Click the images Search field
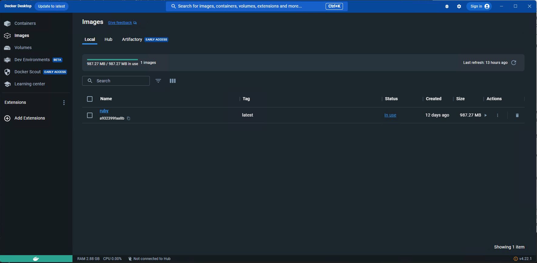The width and height of the screenshot is (537, 263). pyautogui.click(x=116, y=81)
